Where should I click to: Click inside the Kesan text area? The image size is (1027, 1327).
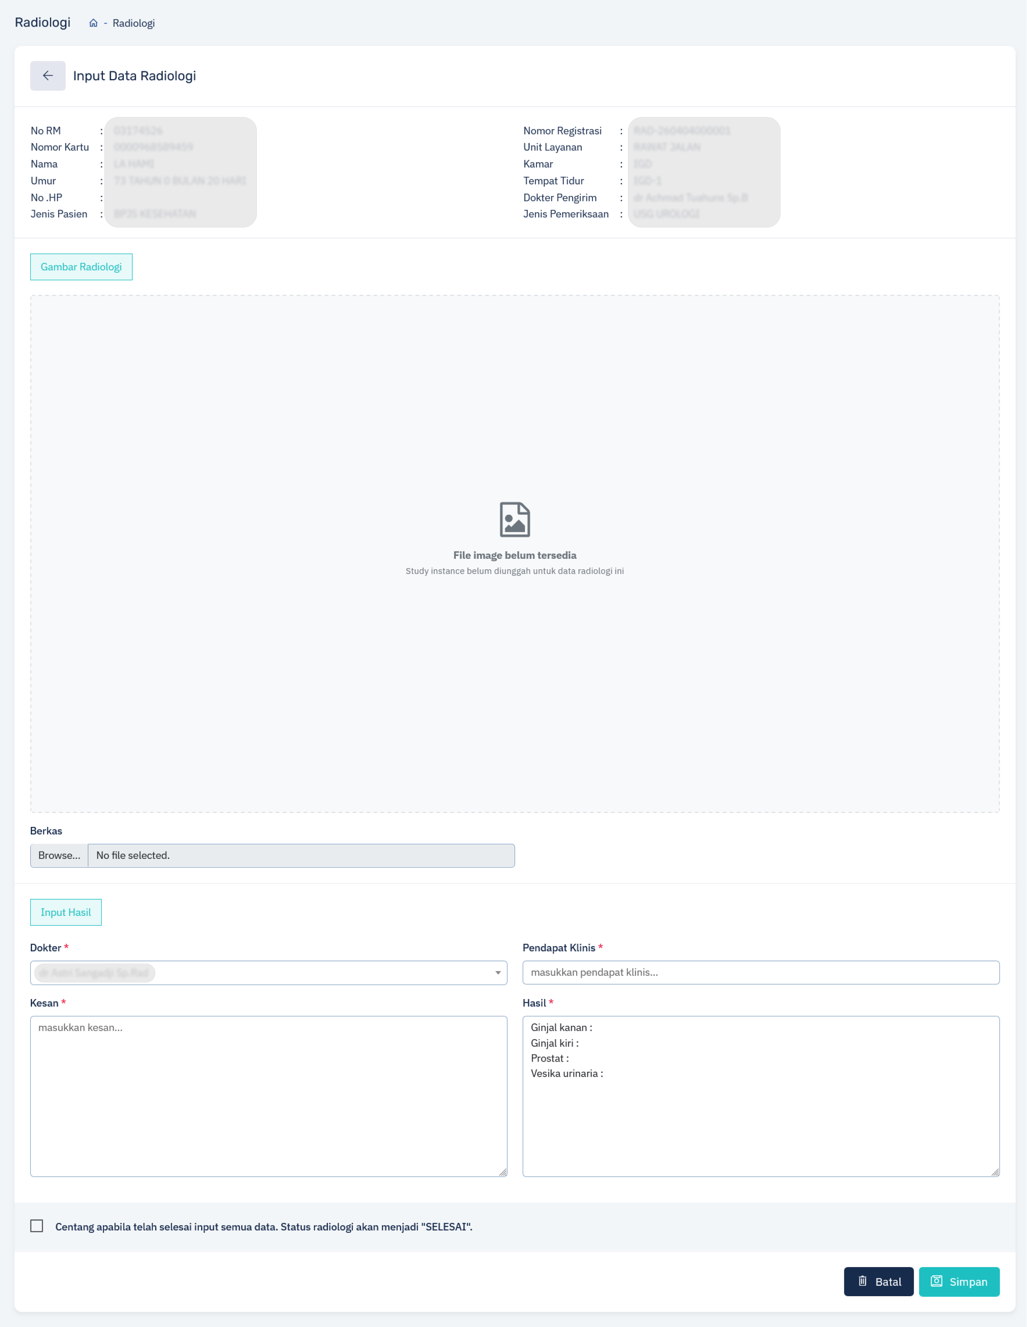(268, 1097)
